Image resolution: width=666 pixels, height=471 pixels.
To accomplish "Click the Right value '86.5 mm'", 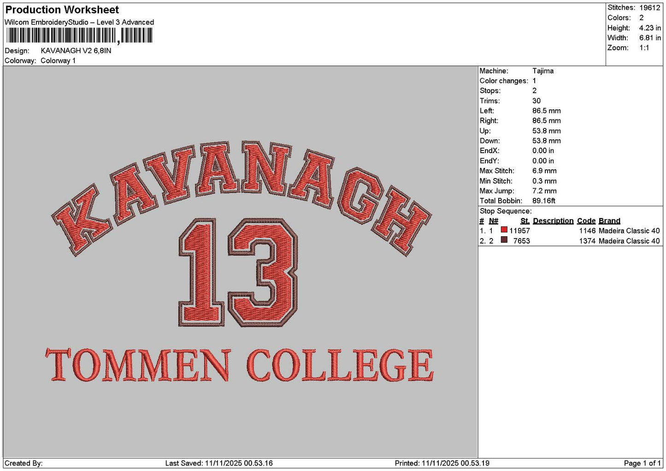I will (547, 121).
